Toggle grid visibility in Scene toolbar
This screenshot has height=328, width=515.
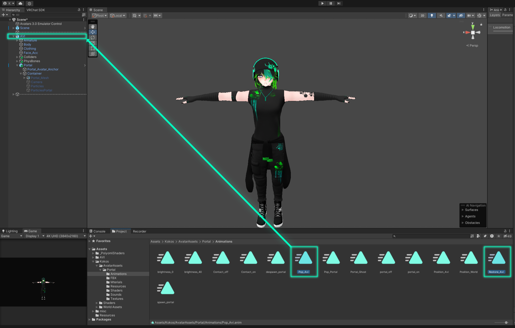tap(134, 16)
